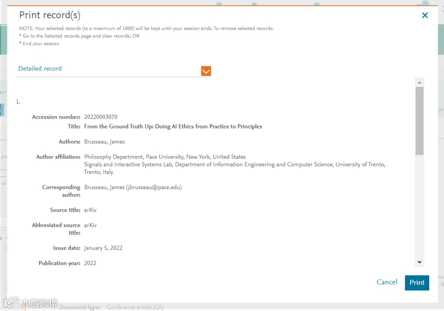This screenshot has height=311, width=444.
Task: Click the scroll down arrow in record list
Action: pyautogui.click(x=419, y=262)
